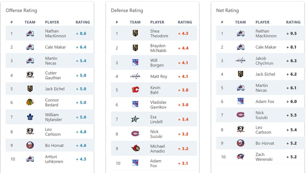Click the Senators logo beside Michael Amadio
This screenshot has width=307, height=173.
[x=135, y=148]
